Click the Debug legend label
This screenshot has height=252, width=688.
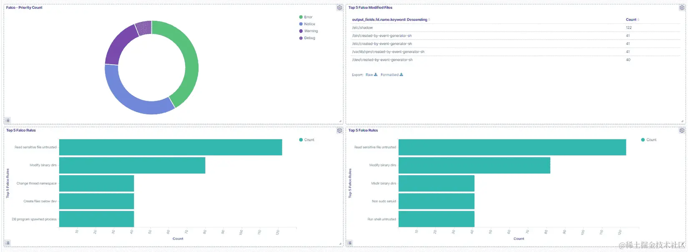point(309,38)
